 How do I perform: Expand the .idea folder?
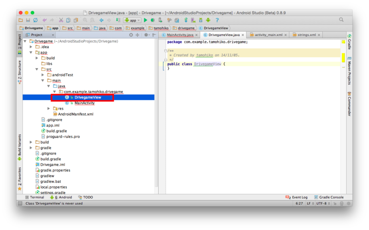31,47
